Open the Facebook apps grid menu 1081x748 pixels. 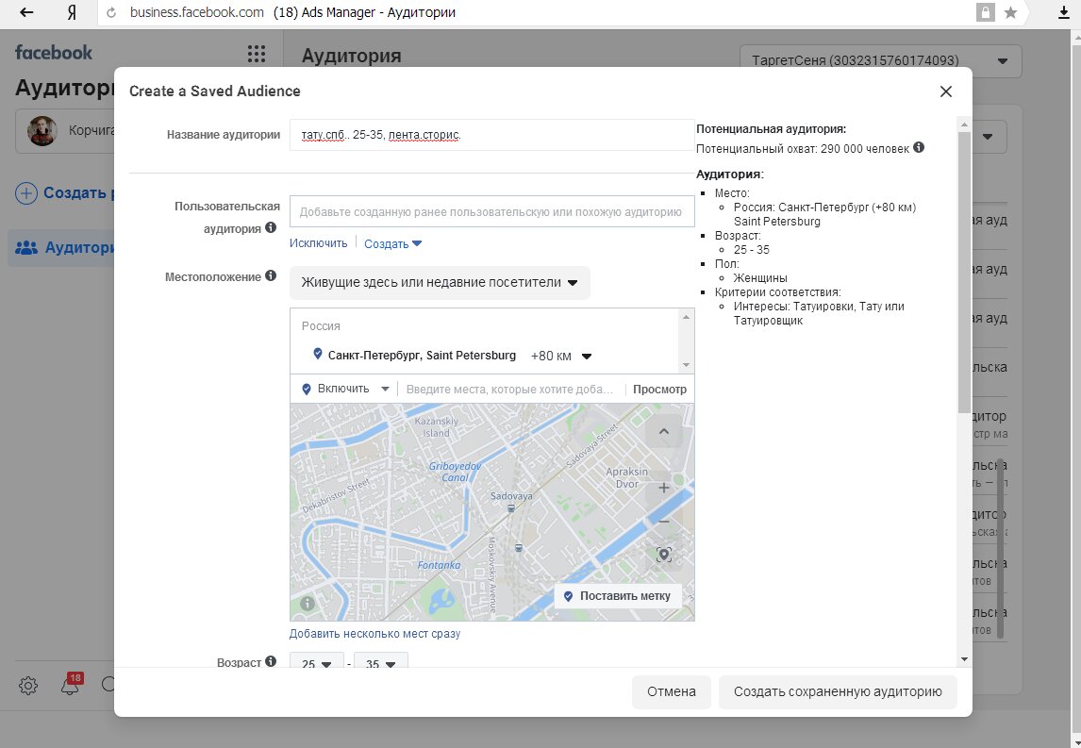[257, 54]
